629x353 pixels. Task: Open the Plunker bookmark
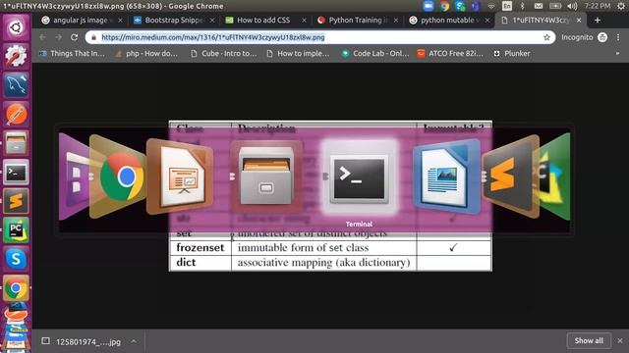point(512,53)
